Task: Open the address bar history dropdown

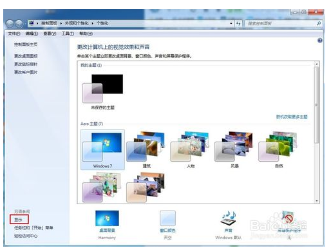Action: tap(231, 23)
